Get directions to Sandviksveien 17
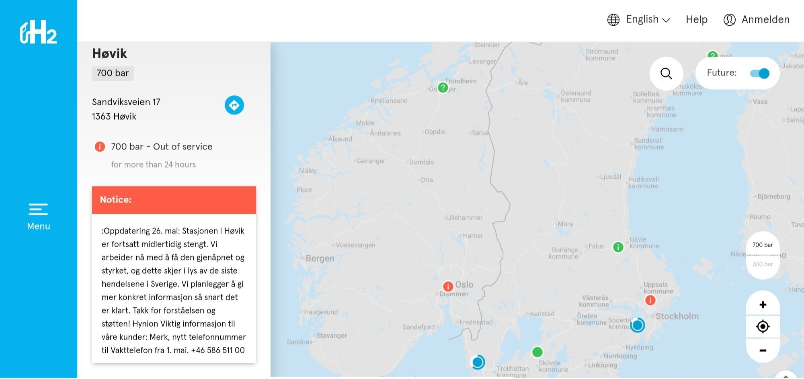Image resolution: width=804 pixels, height=379 pixels. tap(234, 105)
